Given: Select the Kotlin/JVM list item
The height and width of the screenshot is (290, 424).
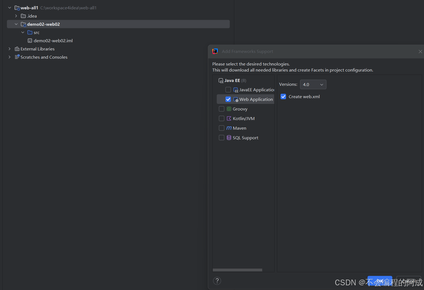Looking at the screenshot, I should [x=245, y=118].
